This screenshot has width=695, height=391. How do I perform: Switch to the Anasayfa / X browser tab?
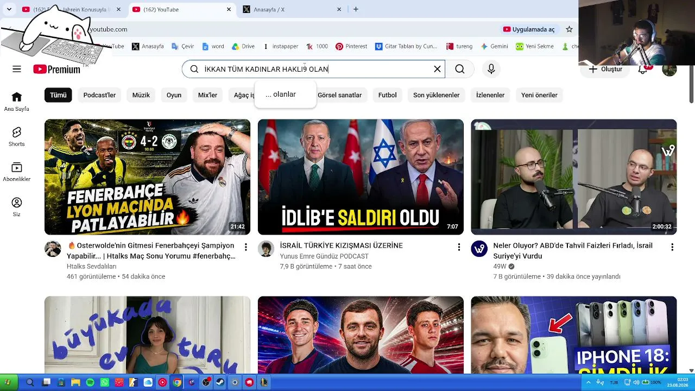click(x=292, y=9)
